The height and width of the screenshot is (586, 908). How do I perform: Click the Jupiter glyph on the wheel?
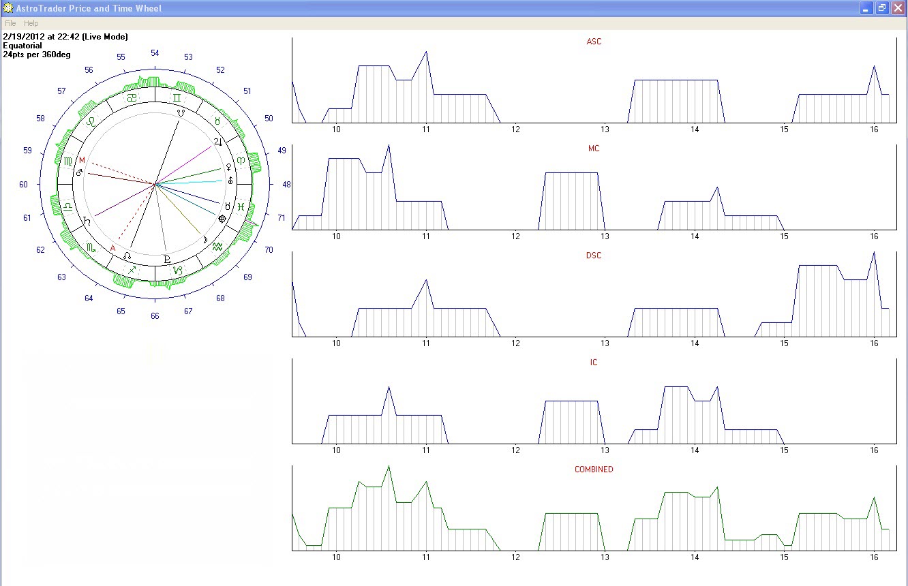click(x=218, y=142)
